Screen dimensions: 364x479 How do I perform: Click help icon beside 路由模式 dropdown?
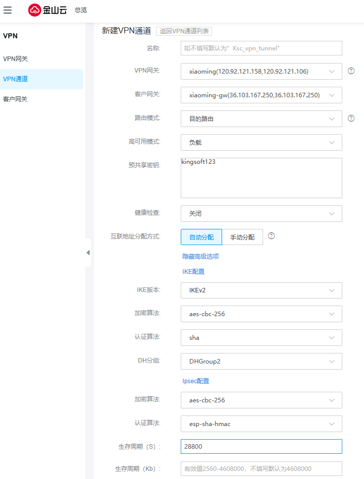pyautogui.click(x=351, y=118)
